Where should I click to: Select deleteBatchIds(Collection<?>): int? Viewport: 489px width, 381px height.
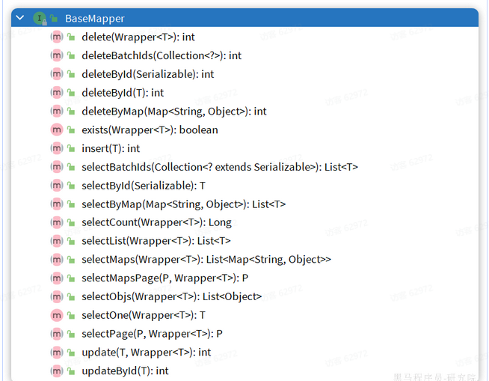point(162,55)
